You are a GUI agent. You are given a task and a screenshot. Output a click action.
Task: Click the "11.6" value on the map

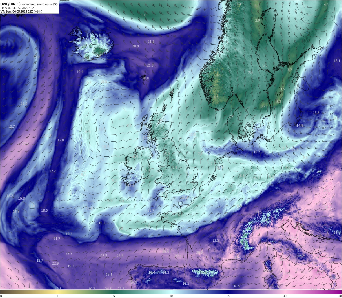click(x=24, y=104)
